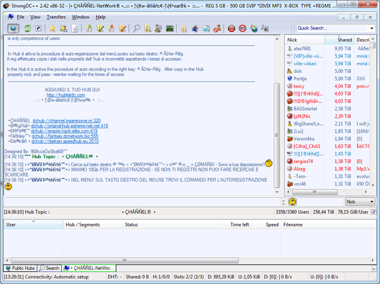Open Favorite Hubs star icon
This screenshot has height=284, width=380.
point(53,28)
